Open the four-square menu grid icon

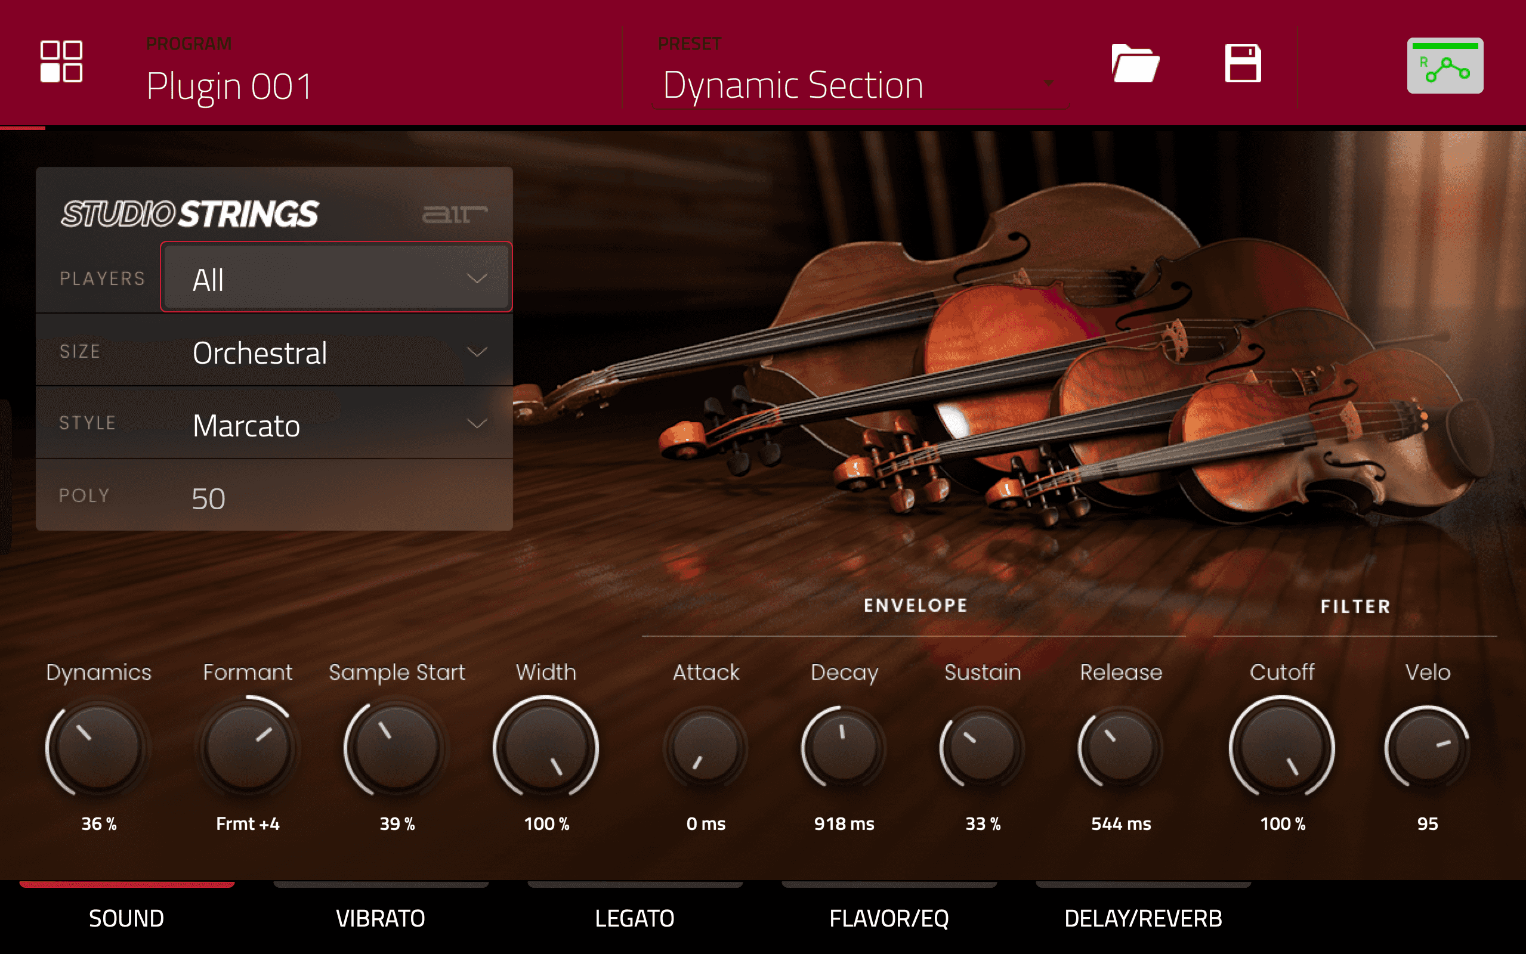point(61,62)
